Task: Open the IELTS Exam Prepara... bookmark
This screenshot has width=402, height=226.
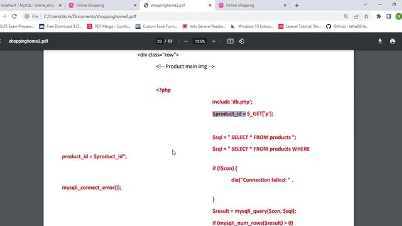Action: (17, 26)
